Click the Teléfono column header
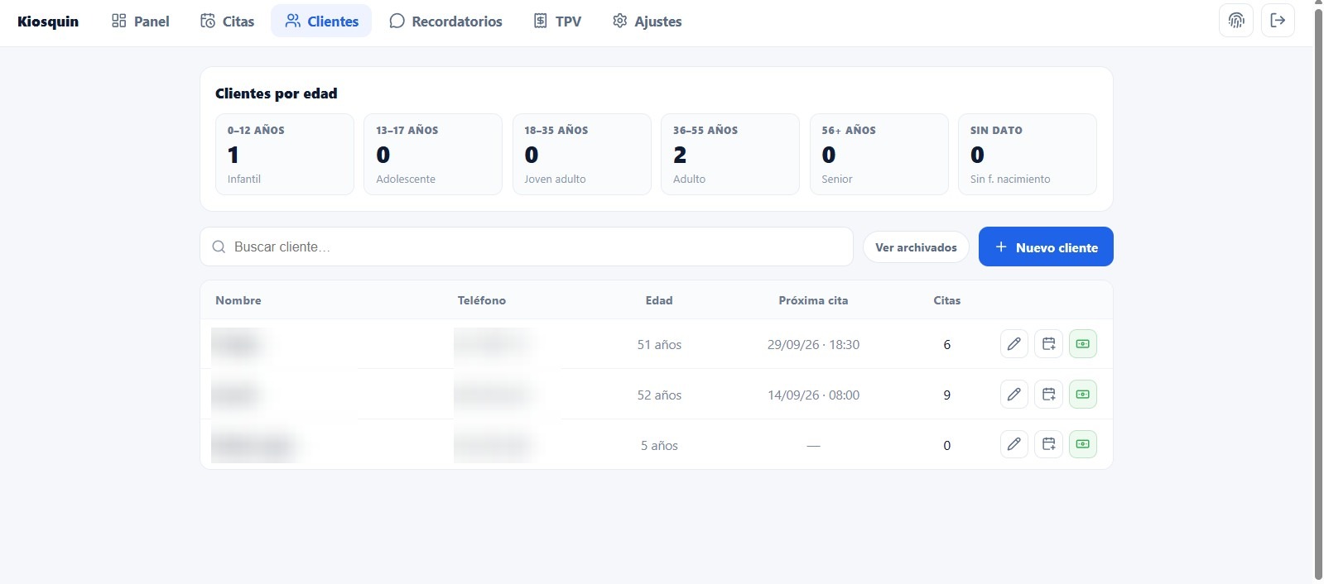Screen dimensions: 1324x584 [482, 300]
